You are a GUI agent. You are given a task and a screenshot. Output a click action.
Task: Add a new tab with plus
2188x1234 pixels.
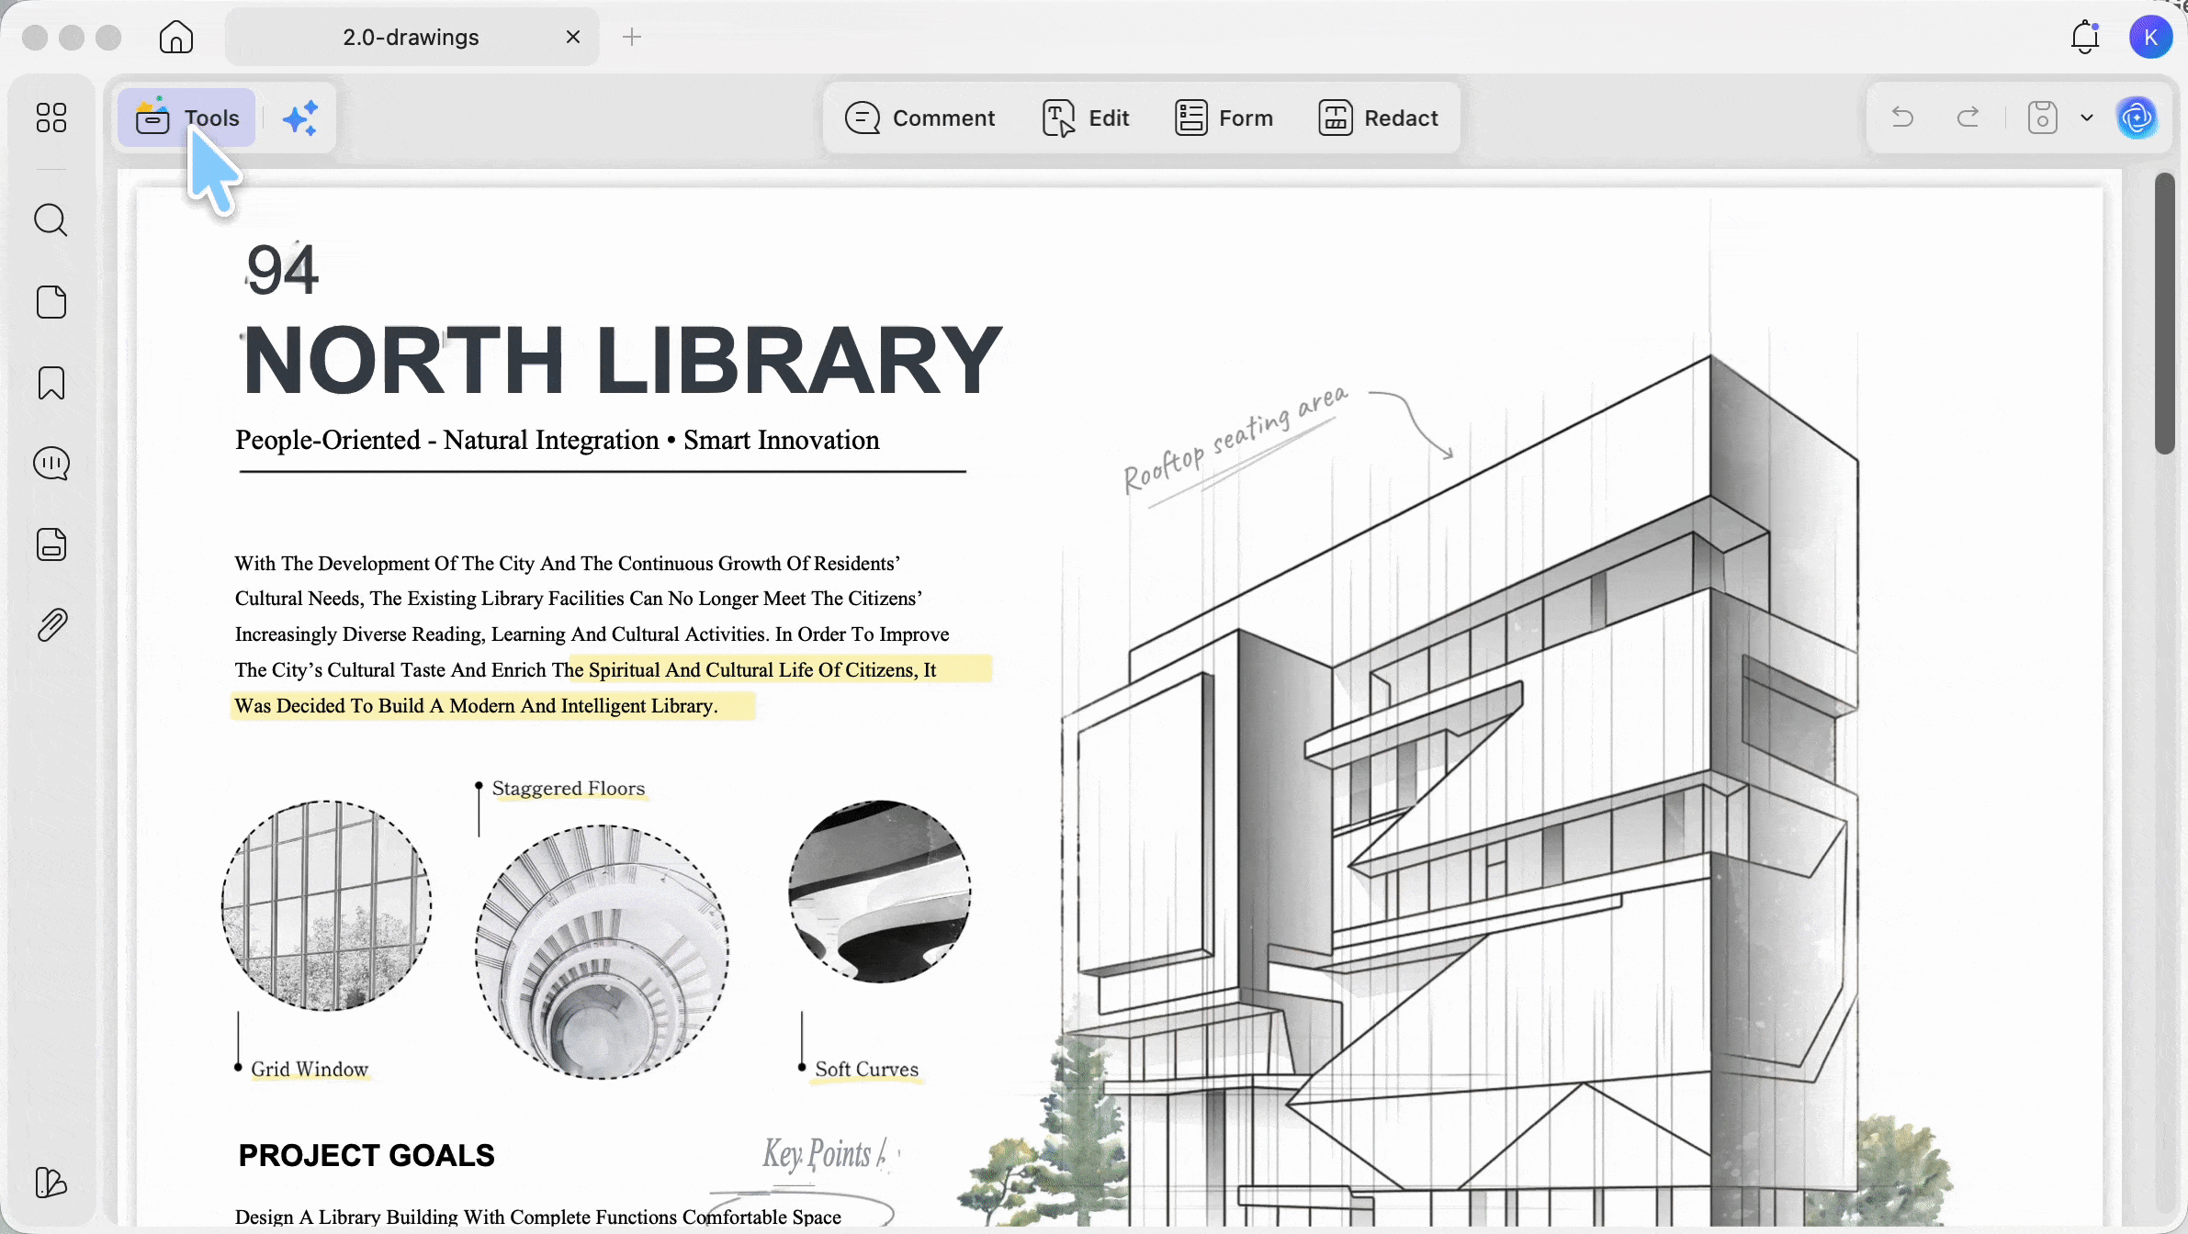point(632,37)
